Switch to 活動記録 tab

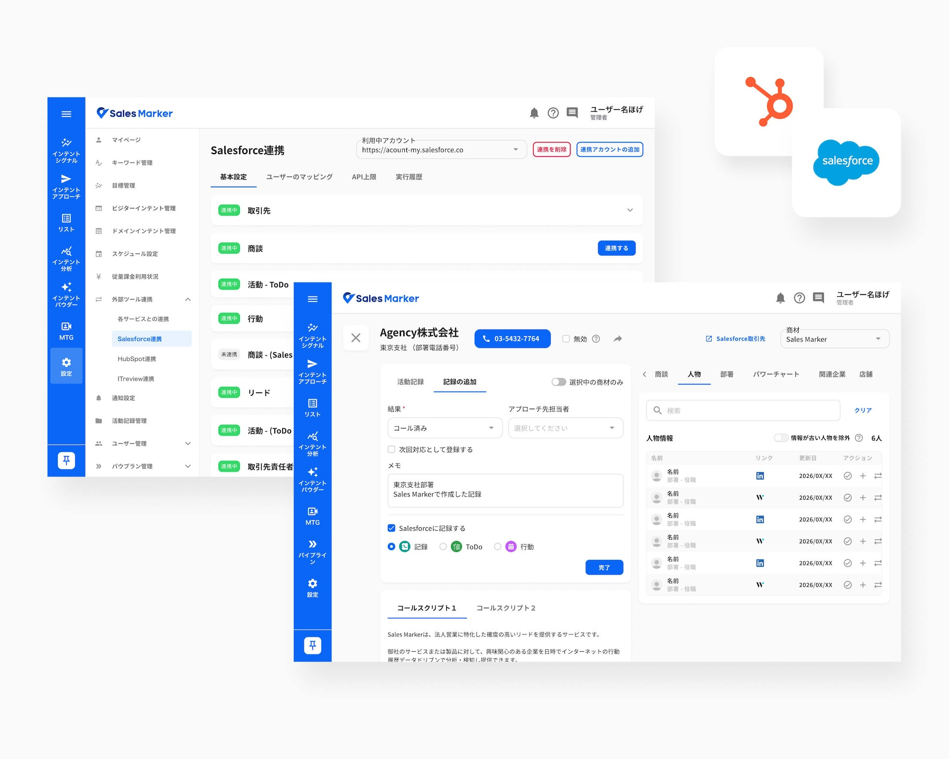click(x=410, y=382)
